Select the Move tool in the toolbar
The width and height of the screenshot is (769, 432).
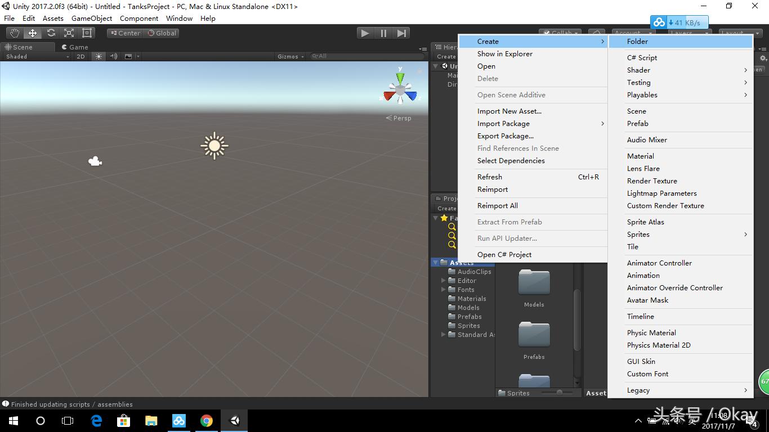pos(32,33)
